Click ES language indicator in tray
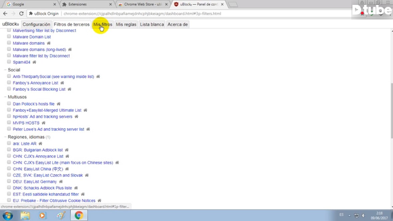Image resolution: width=393 pixels, height=221 pixels. (341, 215)
